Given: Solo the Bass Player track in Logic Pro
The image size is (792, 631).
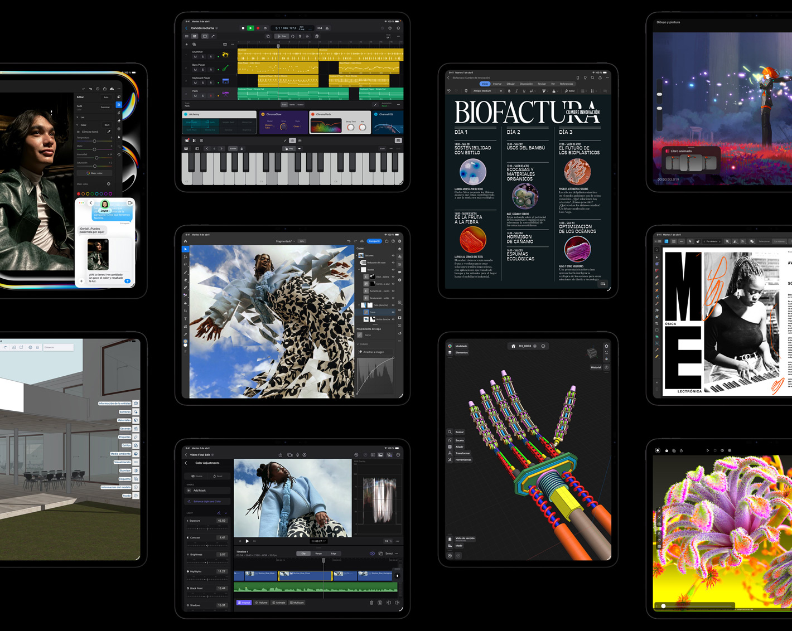Looking at the screenshot, I should [203, 70].
